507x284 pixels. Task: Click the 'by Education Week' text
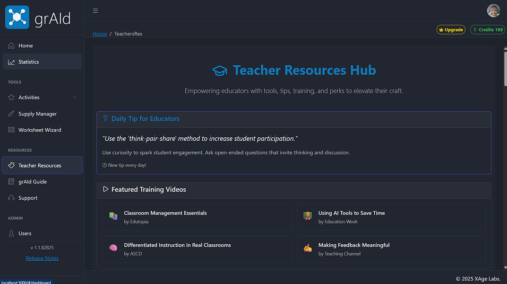(x=338, y=222)
